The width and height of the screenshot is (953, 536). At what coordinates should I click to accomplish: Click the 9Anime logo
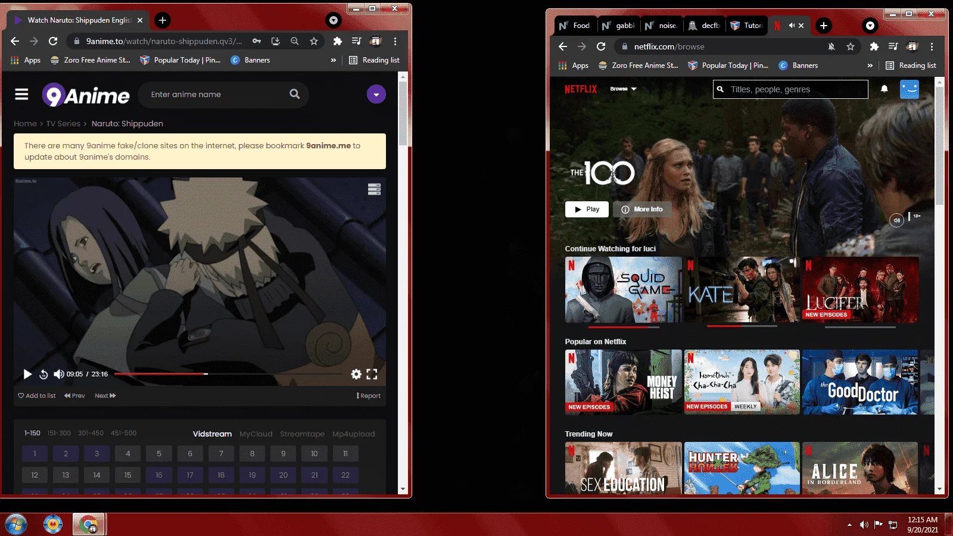[x=86, y=95]
